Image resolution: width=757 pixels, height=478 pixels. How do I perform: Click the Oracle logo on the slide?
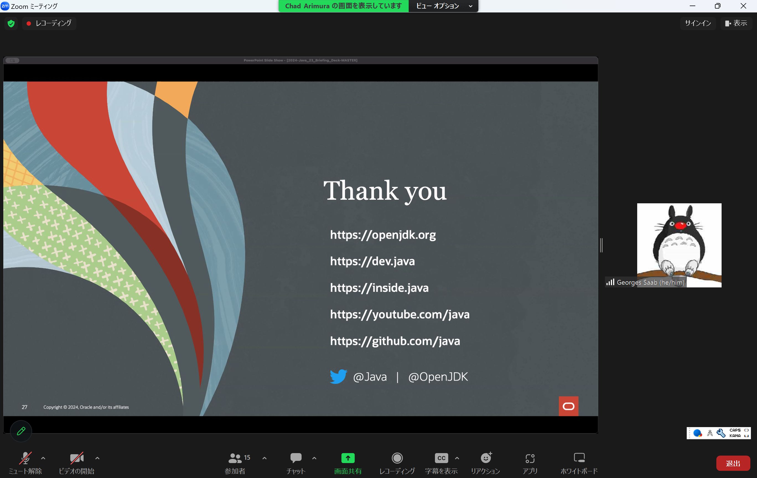point(568,406)
